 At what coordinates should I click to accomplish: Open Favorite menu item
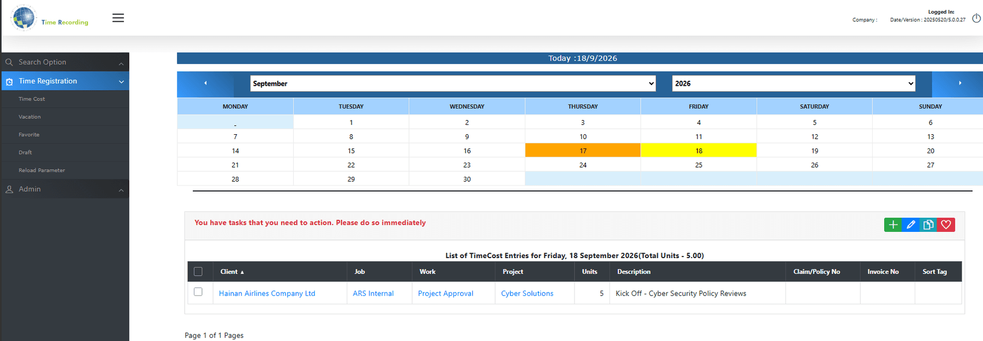click(x=29, y=135)
